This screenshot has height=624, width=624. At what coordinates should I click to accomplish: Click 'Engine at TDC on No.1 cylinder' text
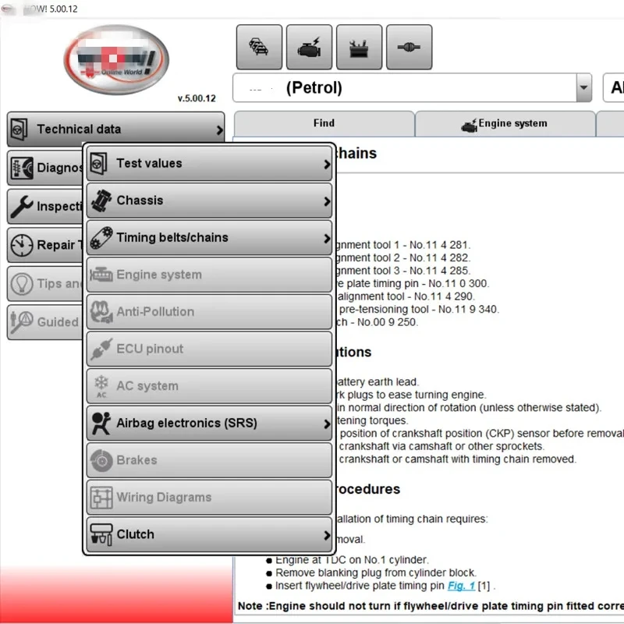coord(352,560)
